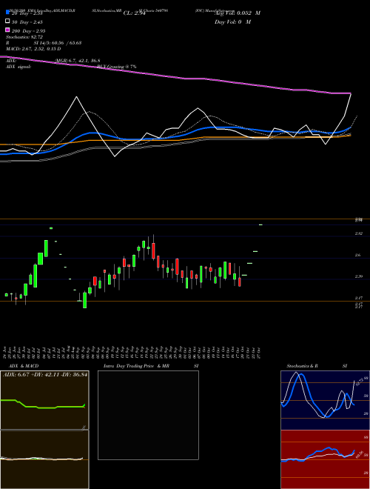Click the magenta 200 Day legend swatch
The height and width of the screenshot is (489, 370).
point(7,30)
